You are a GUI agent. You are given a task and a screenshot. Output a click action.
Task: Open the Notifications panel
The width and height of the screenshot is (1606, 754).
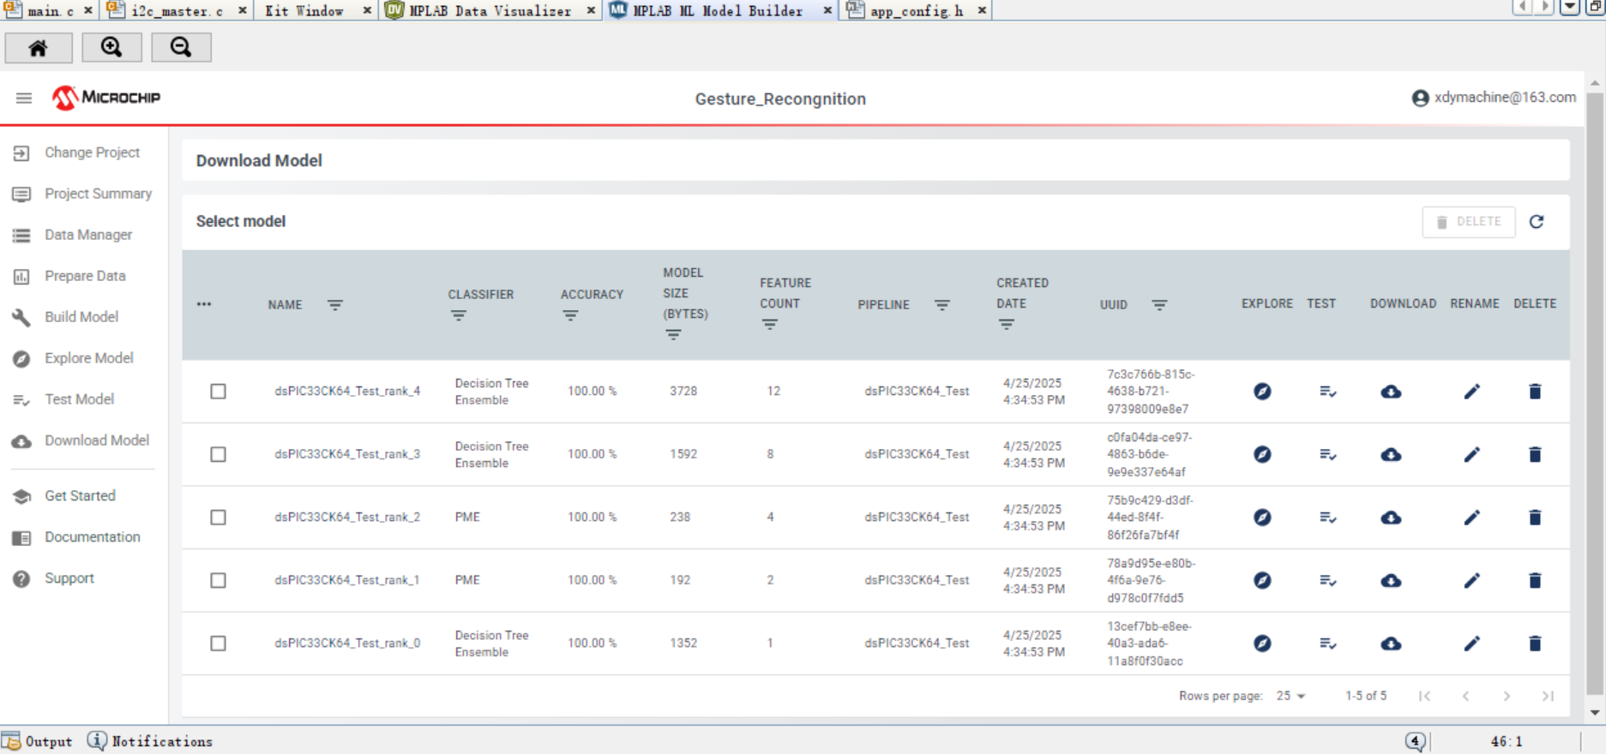(151, 741)
